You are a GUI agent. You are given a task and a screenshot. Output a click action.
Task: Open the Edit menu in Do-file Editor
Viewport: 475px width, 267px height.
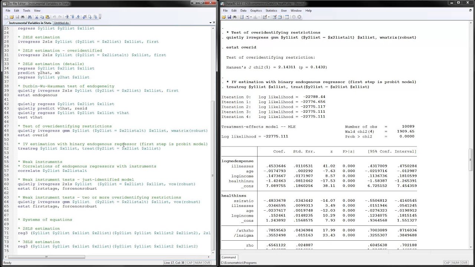tap(17, 10)
